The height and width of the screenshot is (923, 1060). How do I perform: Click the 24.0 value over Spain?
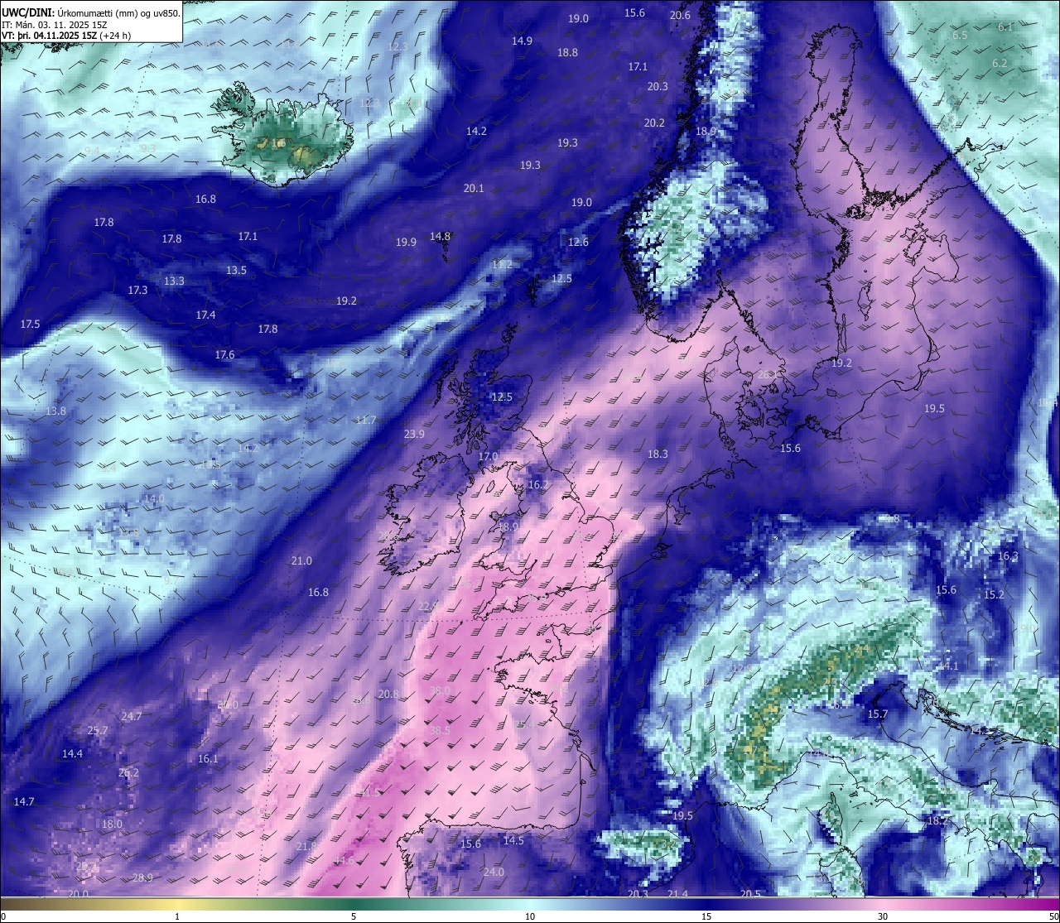pyautogui.click(x=494, y=873)
